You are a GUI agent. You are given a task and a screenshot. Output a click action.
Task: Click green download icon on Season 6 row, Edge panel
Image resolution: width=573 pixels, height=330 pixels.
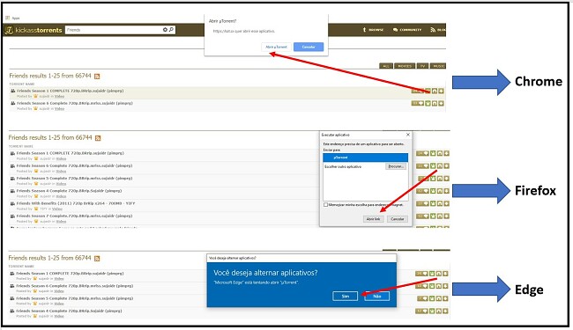432,286
